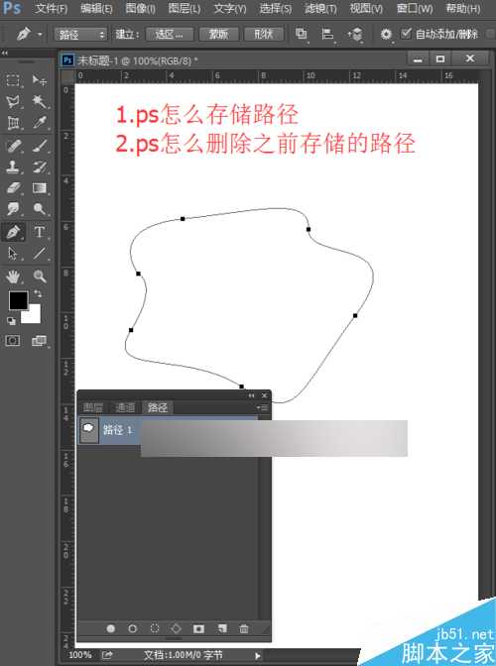Open the 路径 tool mode dropdown
The width and height of the screenshot is (496, 666).
point(80,35)
